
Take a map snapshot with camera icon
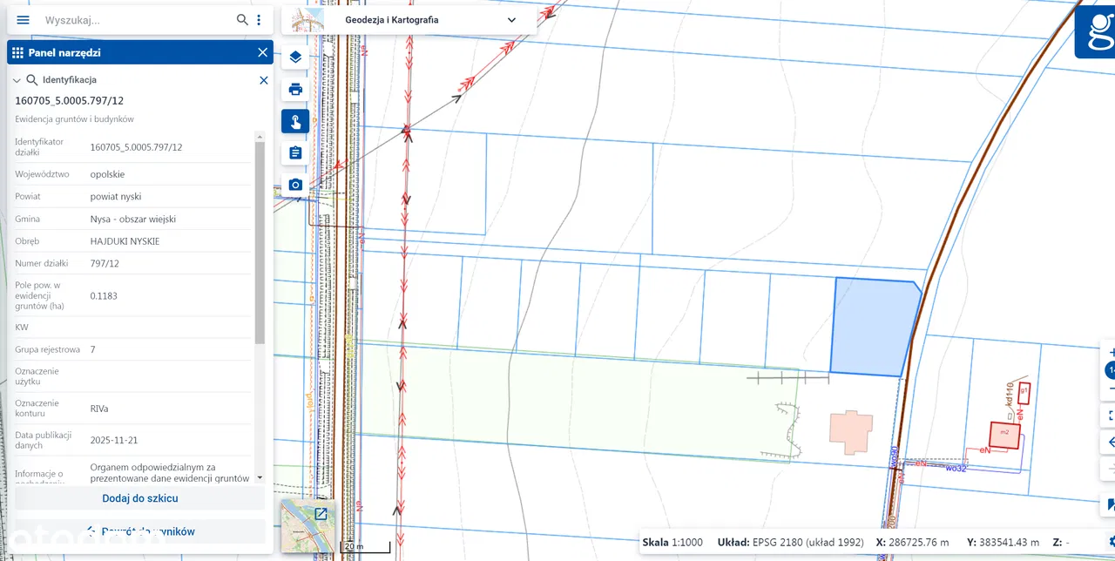coord(295,185)
